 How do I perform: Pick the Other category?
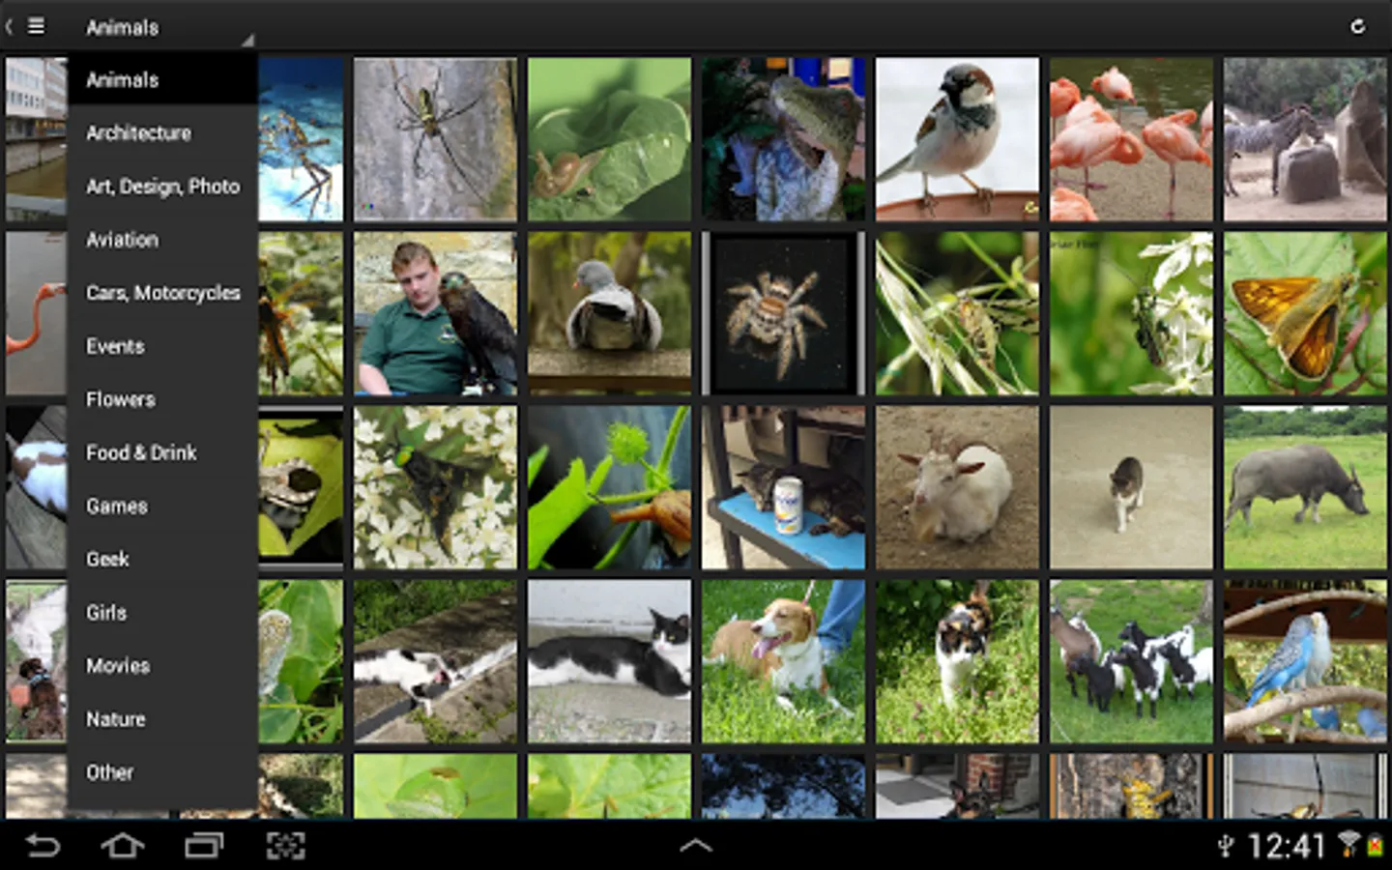(x=162, y=771)
